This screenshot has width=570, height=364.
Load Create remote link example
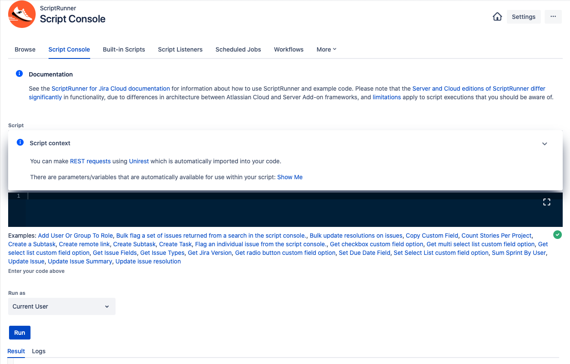(x=84, y=244)
